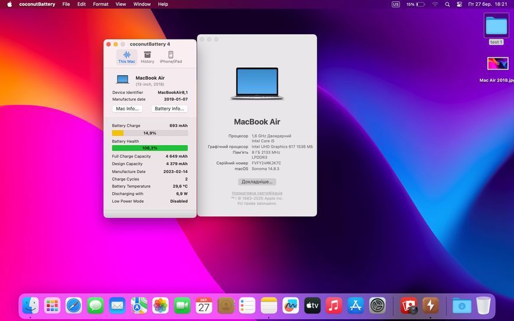Viewport: 514px width, 321px height.
Task: Open Spotlight search magnifier icon
Action: pyautogui.click(x=447, y=4)
